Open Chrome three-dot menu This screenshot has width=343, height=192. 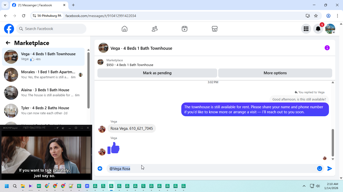point(337,16)
